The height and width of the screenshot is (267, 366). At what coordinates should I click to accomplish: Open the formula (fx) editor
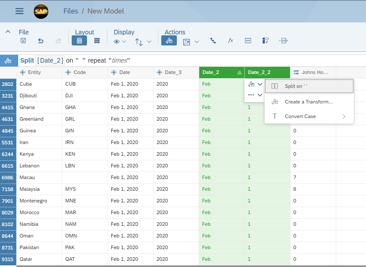(230, 41)
